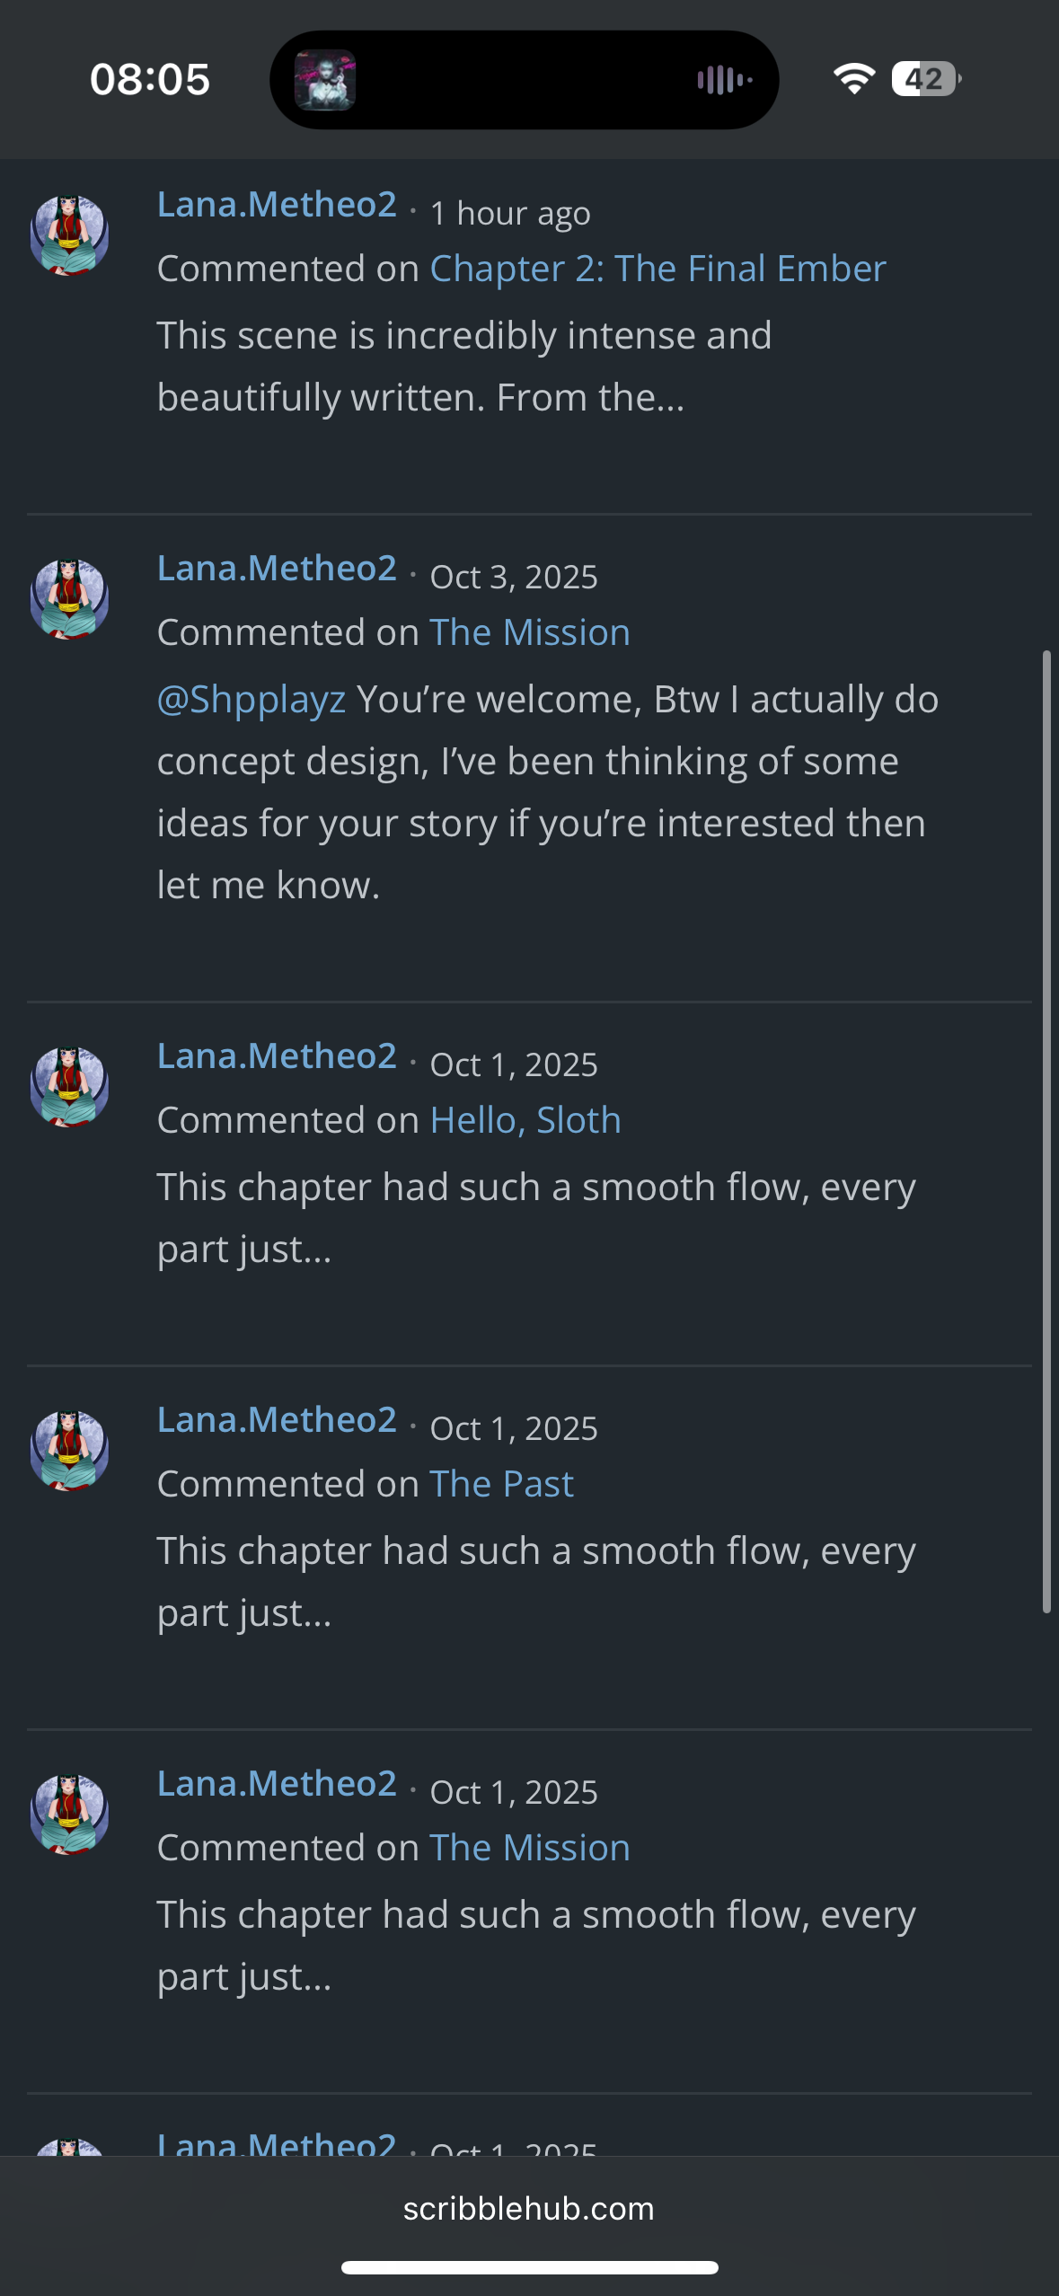Screen dimensions: 1059x2296
Task: Click the page scrollbar on the right edge
Action: (x=1046, y=1132)
